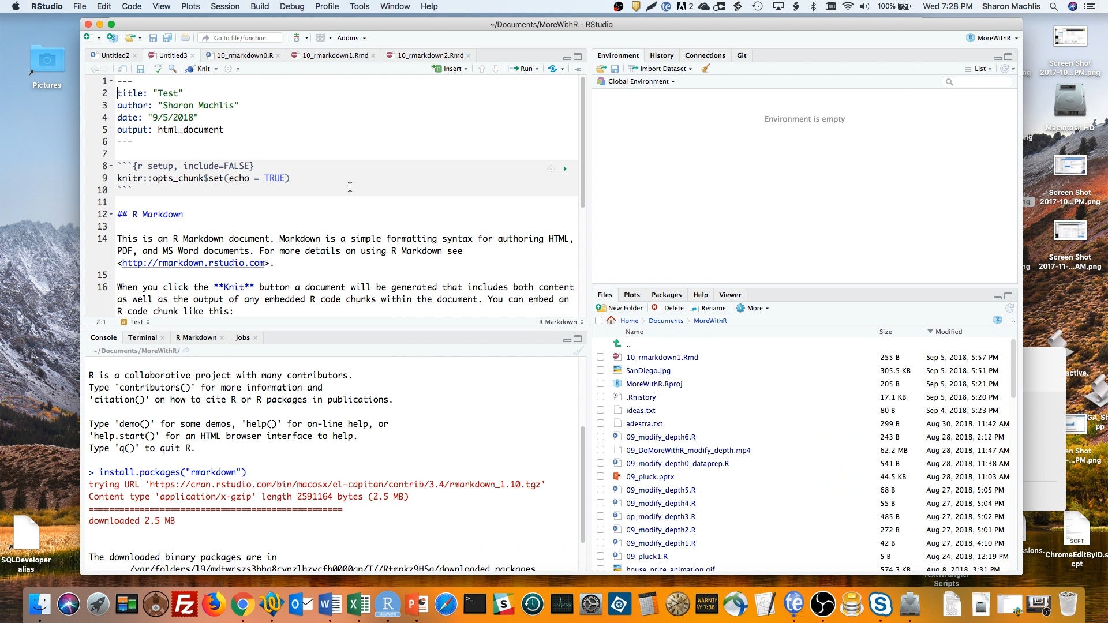Viewport: 1108px width, 623px height.
Task: Save the current Rmd document
Action: (x=140, y=69)
